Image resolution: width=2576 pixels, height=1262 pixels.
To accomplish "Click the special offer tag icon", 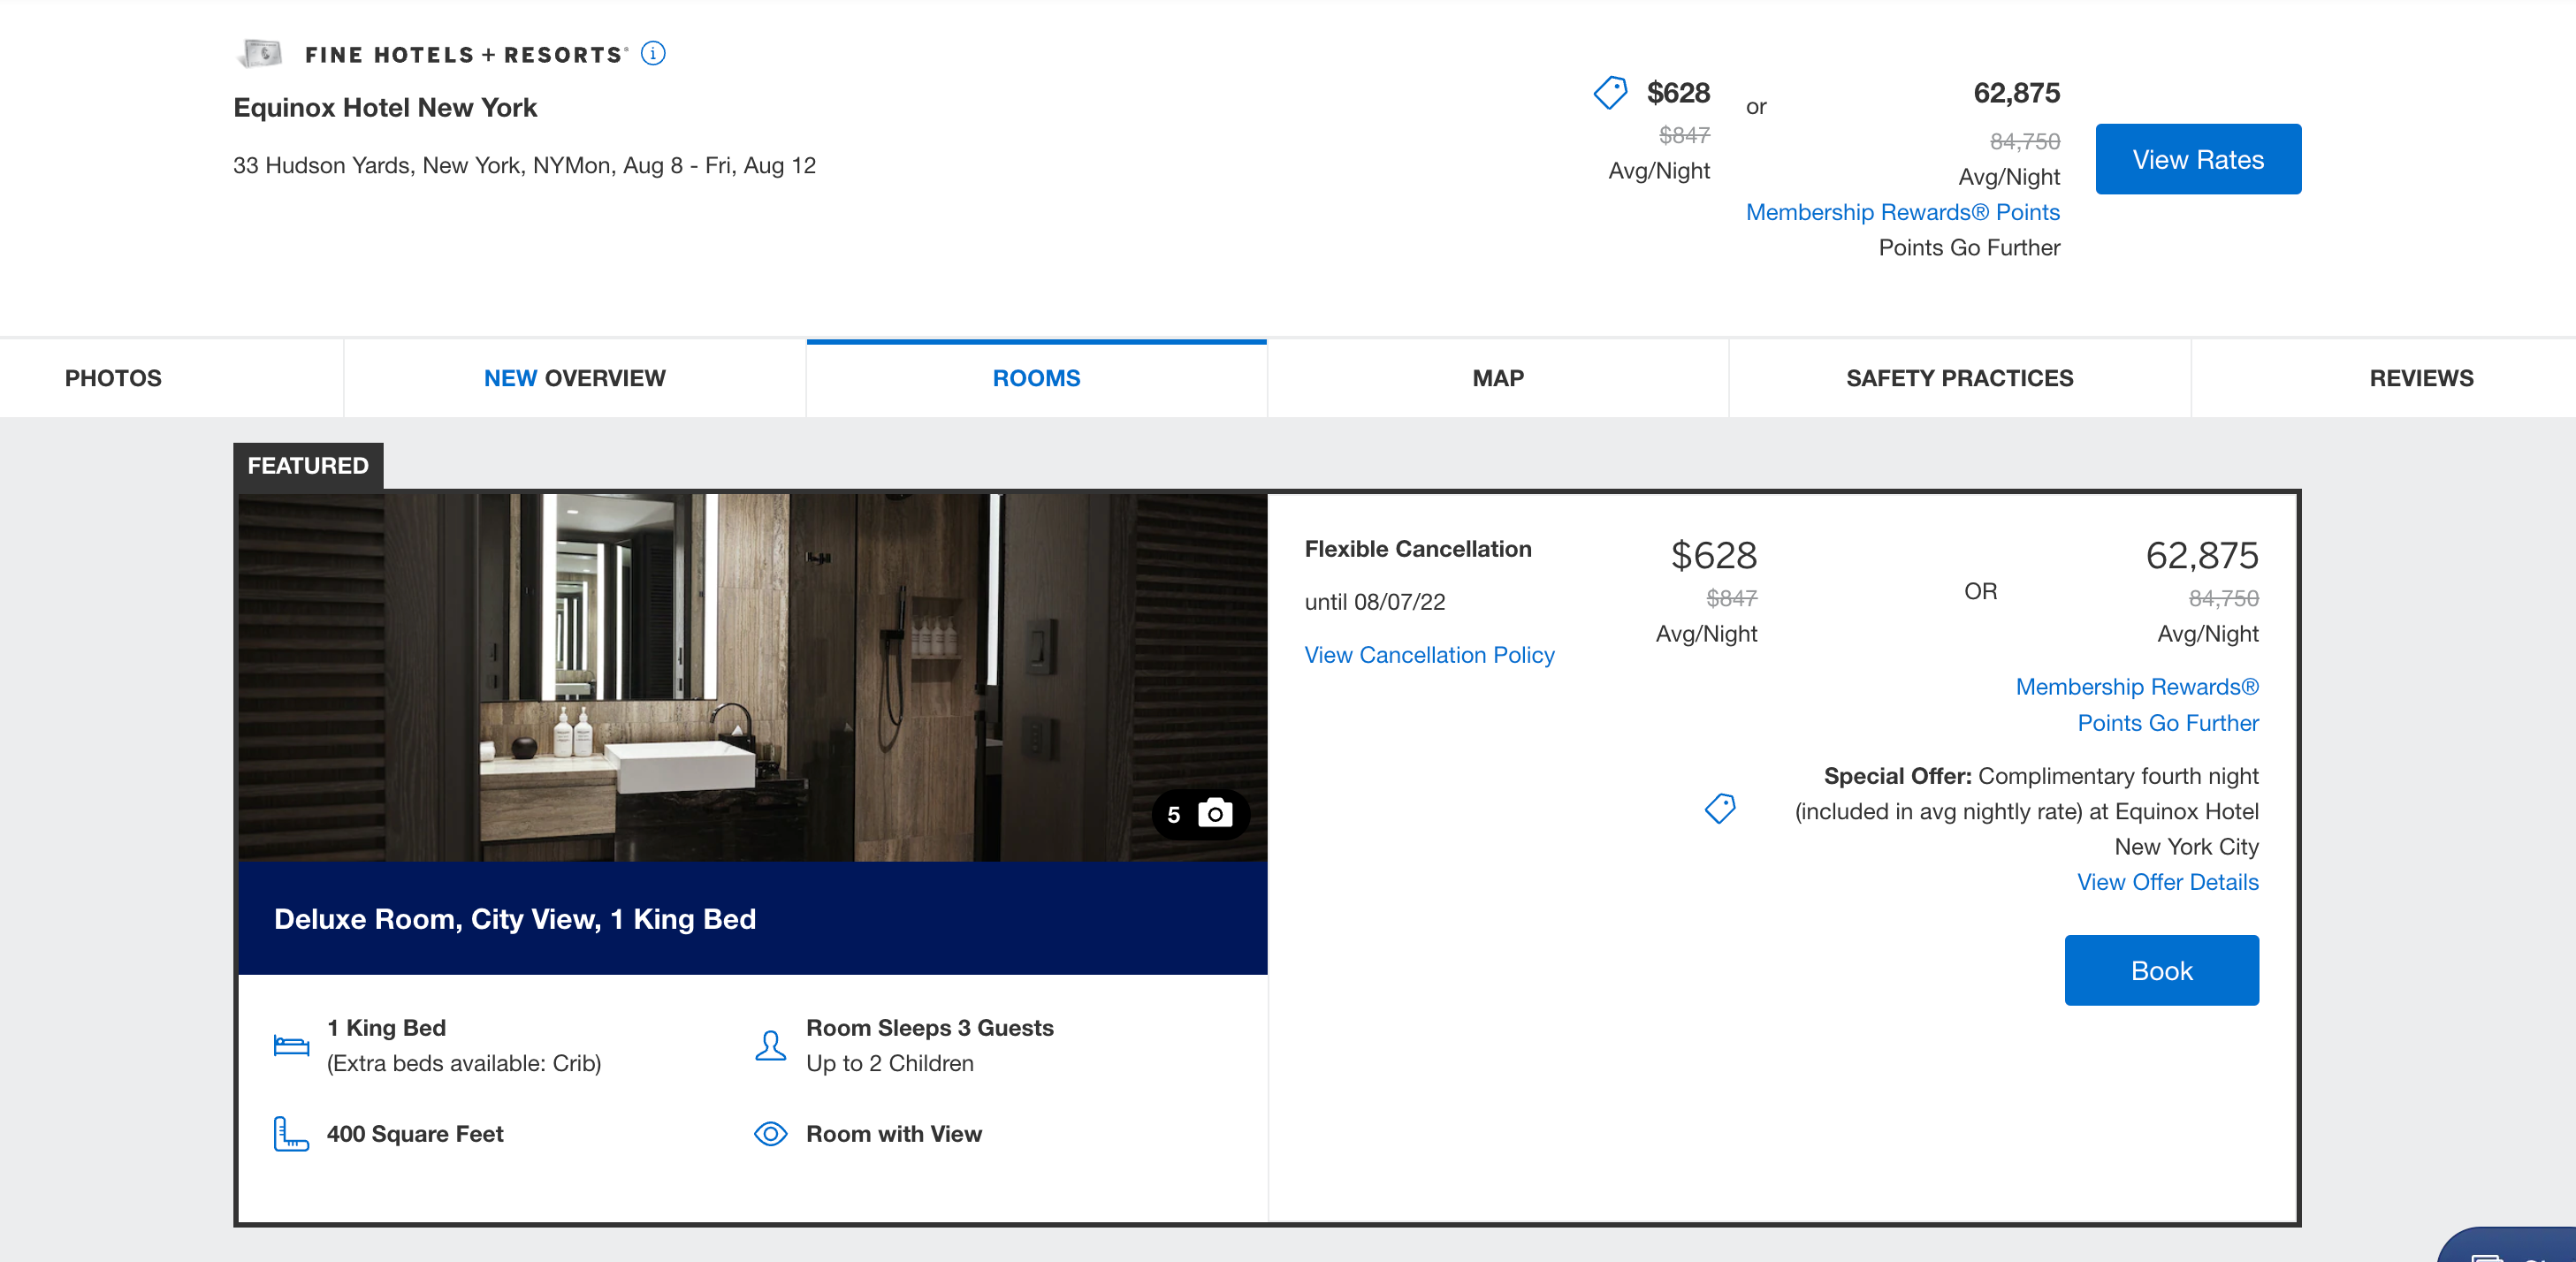I will (1720, 808).
